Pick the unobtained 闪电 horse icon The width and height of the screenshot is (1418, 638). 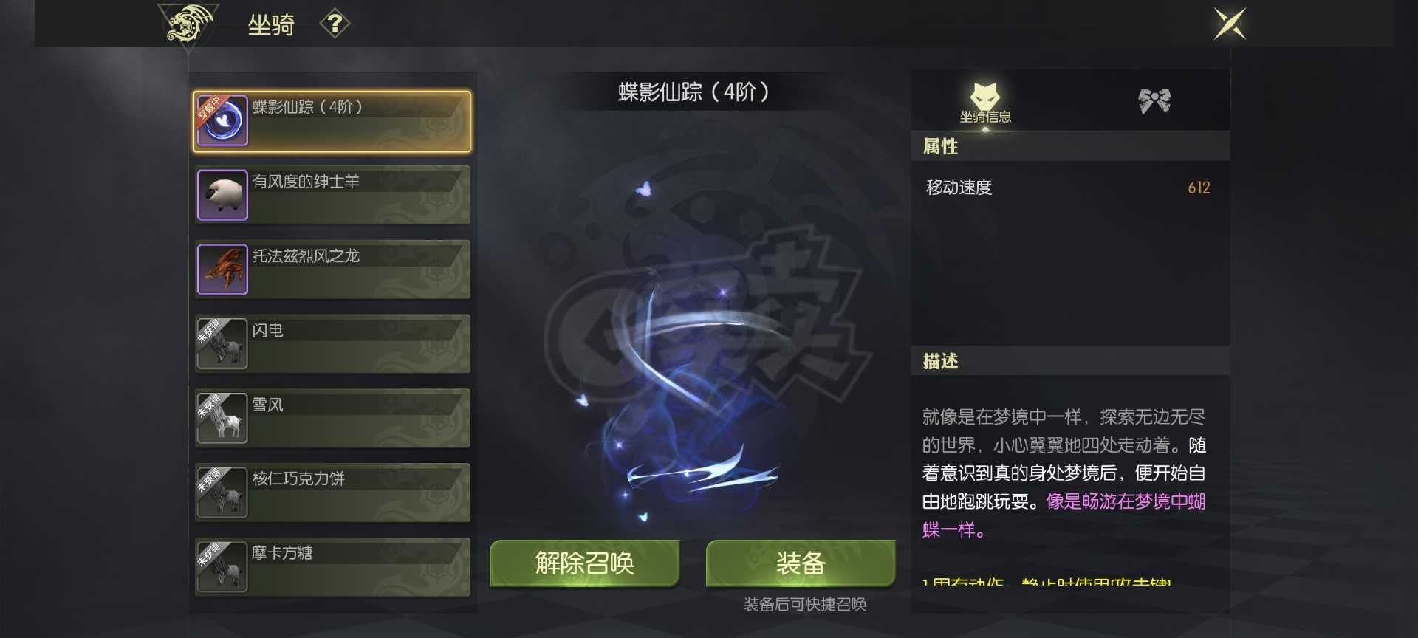click(222, 344)
